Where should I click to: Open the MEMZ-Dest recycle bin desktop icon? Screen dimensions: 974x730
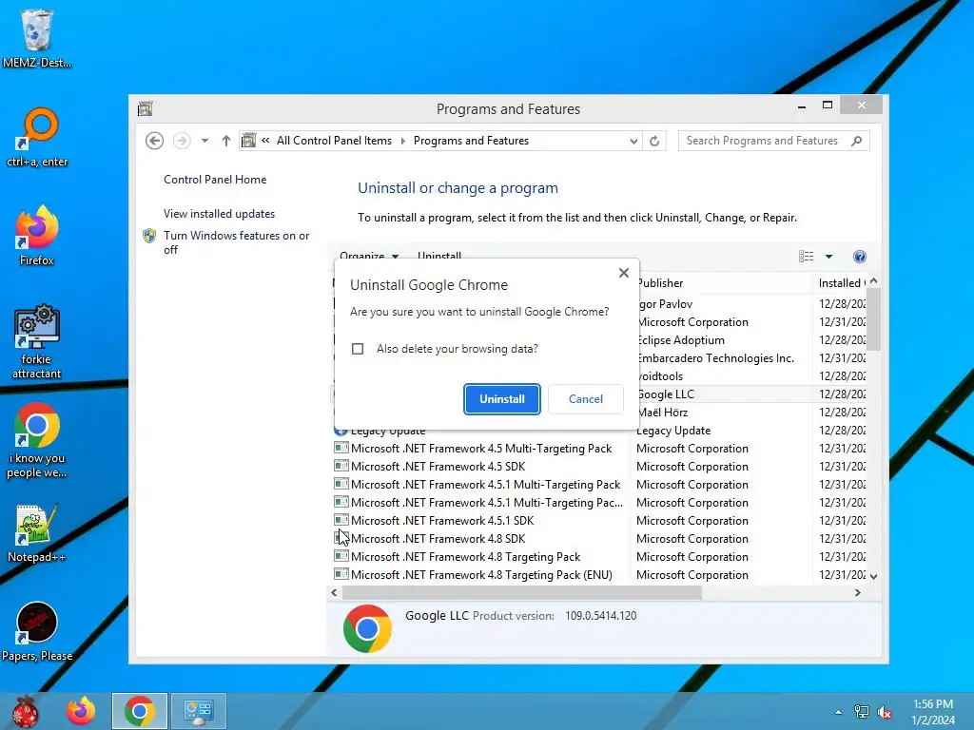click(x=36, y=38)
